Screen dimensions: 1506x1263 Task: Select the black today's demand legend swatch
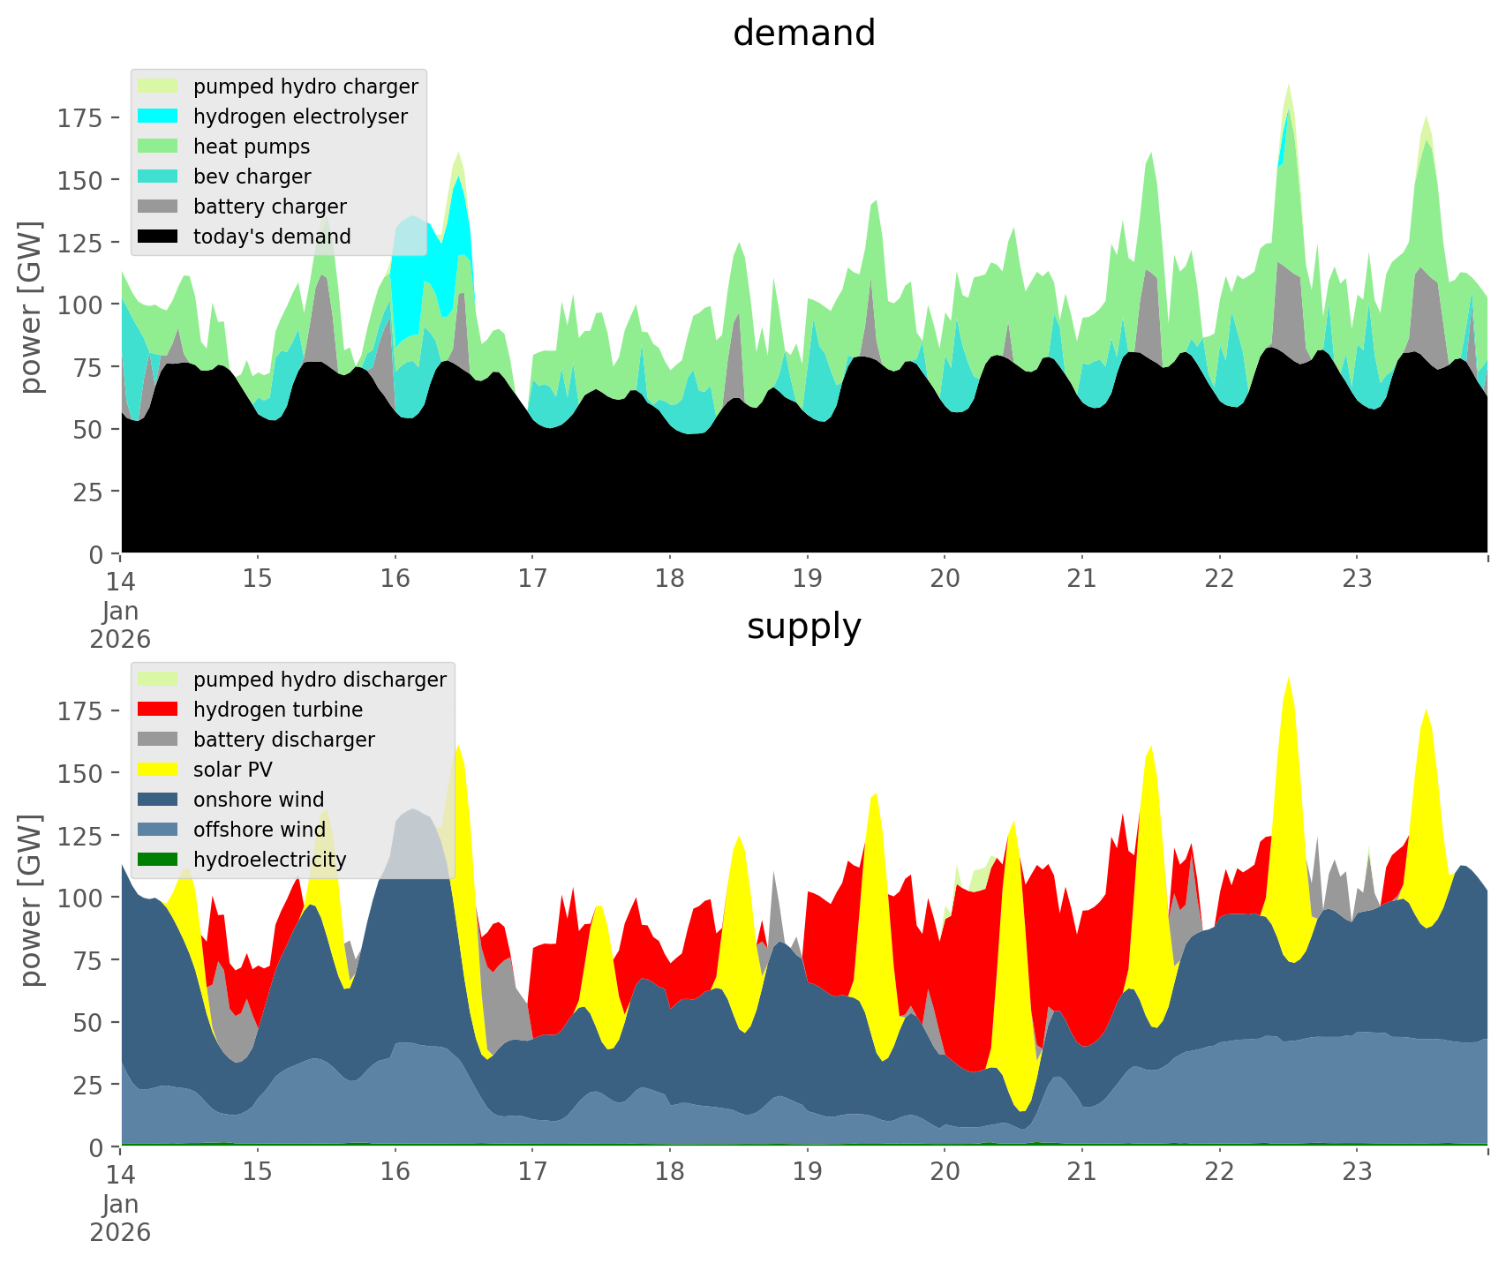(158, 237)
